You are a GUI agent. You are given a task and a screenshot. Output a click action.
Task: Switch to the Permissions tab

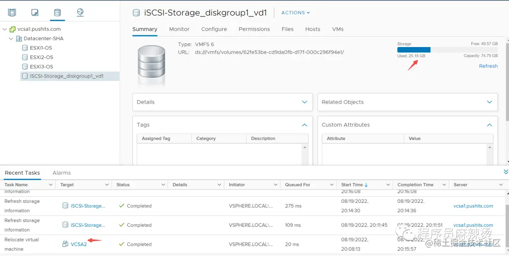(254, 29)
